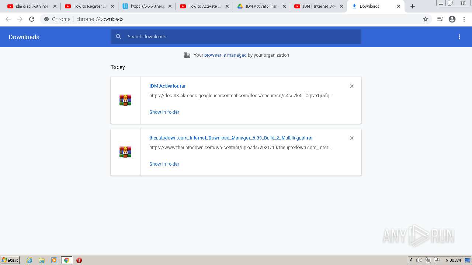Viewport: 472px width, 265px height.
Task: Reload the downloads page
Action: [32, 19]
